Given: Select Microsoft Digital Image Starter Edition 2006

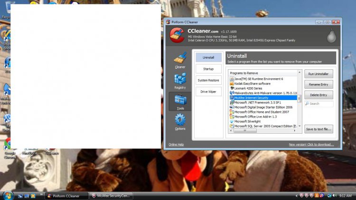Looking at the screenshot, I should pos(263,107).
